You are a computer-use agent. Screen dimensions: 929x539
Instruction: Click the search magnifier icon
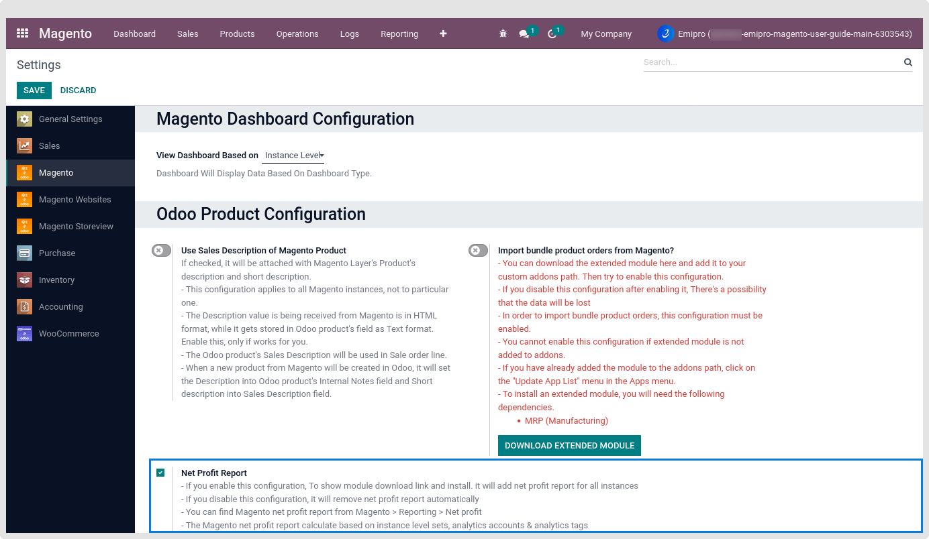pyautogui.click(x=908, y=62)
